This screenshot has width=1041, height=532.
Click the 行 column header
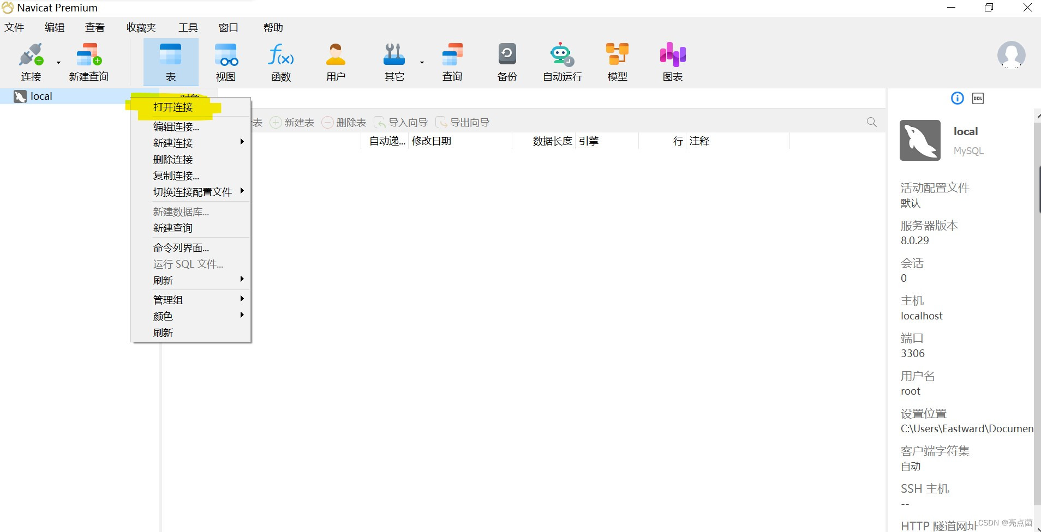pyautogui.click(x=662, y=141)
